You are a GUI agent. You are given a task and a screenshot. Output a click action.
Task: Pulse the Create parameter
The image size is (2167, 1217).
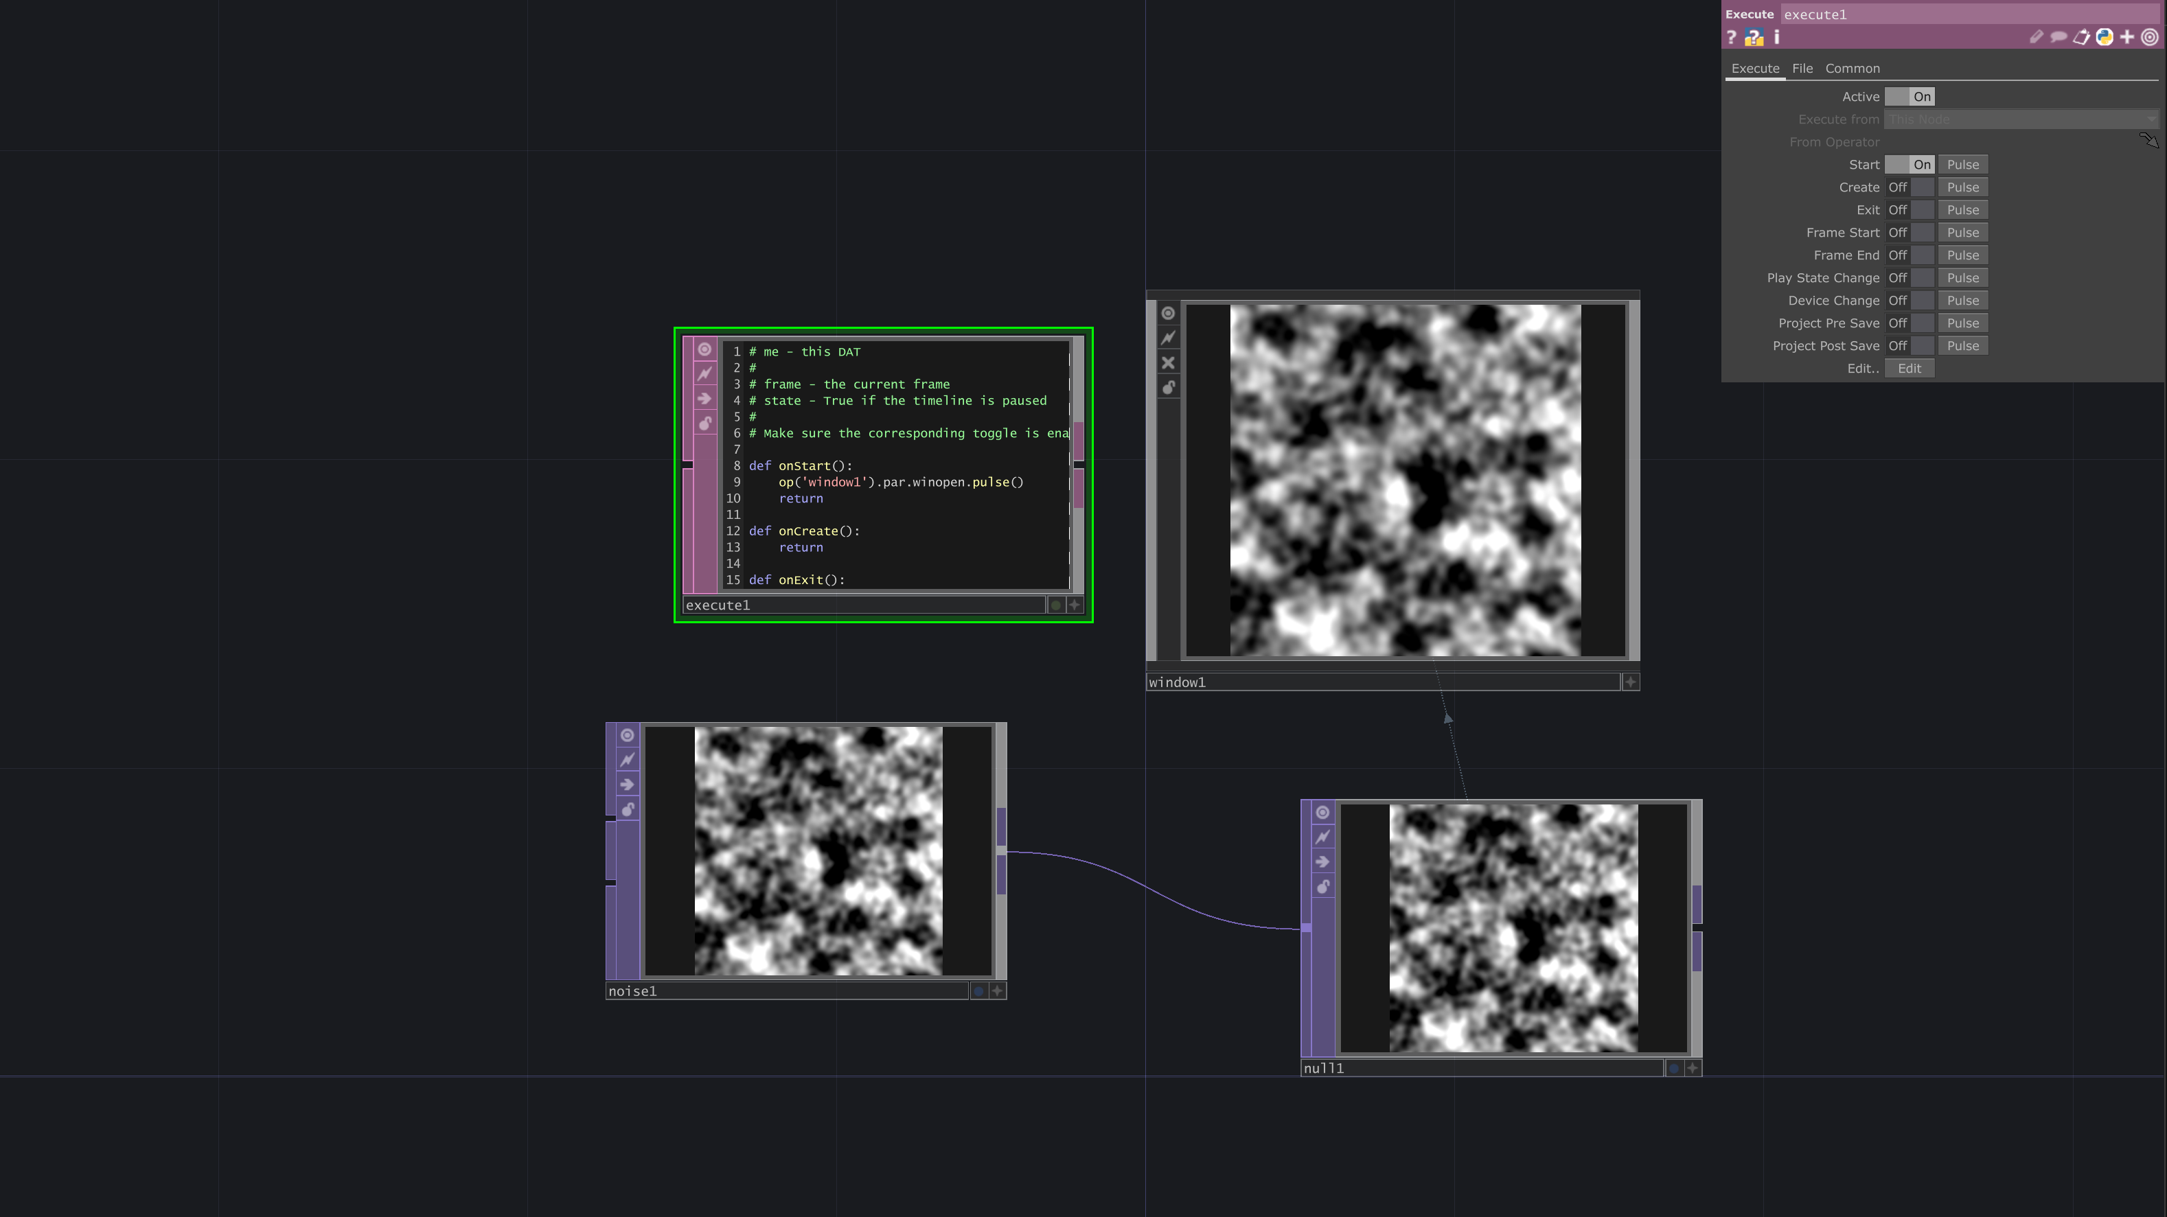(1962, 187)
